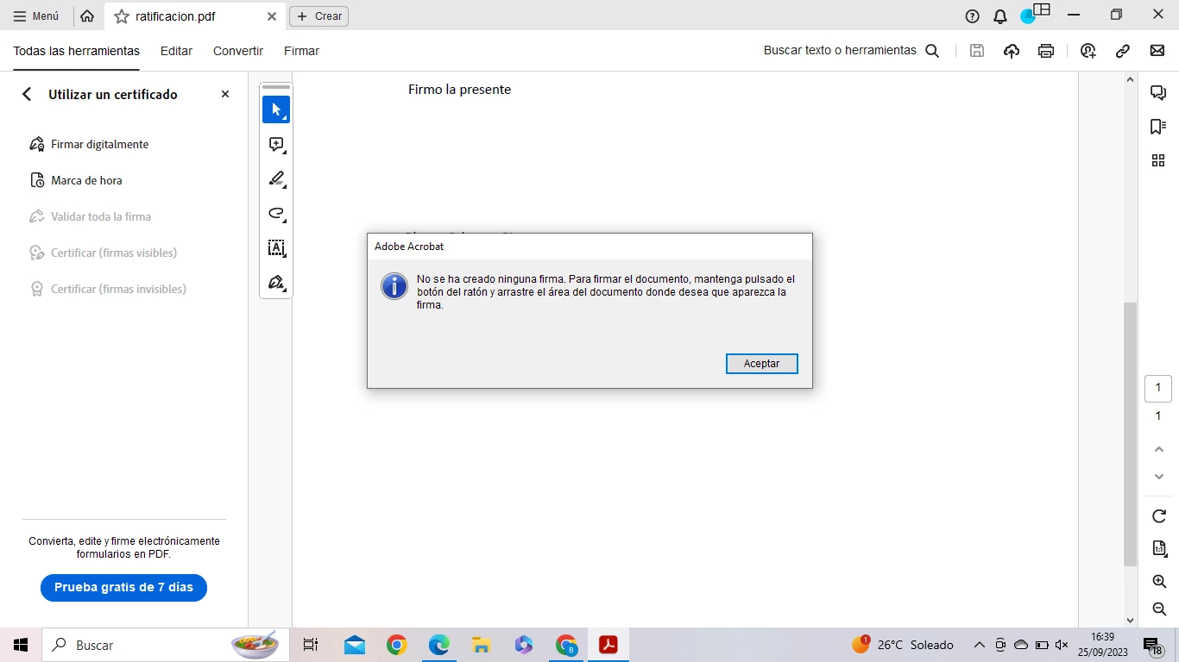Open the 26°C Soleado weather widget
The image size is (1179, 662).
pyautogui.click(x=903, y=645)
